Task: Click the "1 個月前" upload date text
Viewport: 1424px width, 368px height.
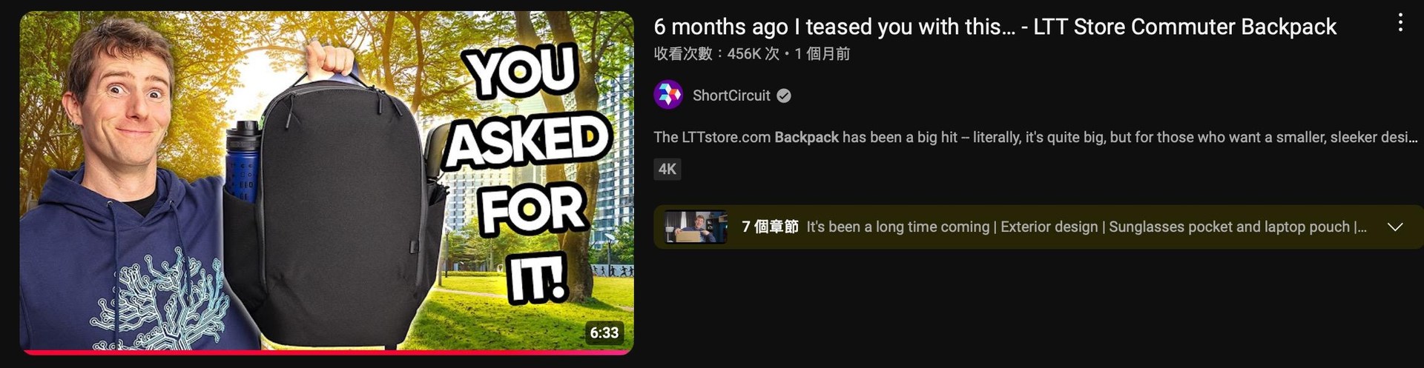Action: [x=822, y=53]
